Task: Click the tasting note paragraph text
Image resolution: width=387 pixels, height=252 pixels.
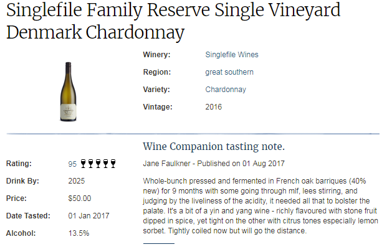Action: (260, 206)
